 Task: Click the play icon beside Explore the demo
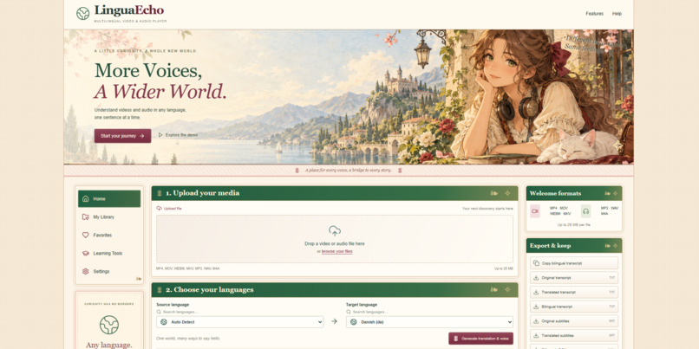pyautogui.click(x=160, y=135)
